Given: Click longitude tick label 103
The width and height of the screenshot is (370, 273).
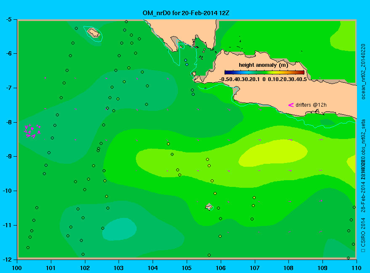Looking at the screenshot, I should (x=119, y=268).
